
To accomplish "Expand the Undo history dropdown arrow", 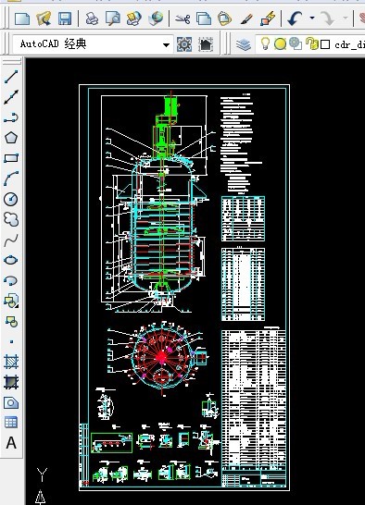I will click(x=312, y=18).
